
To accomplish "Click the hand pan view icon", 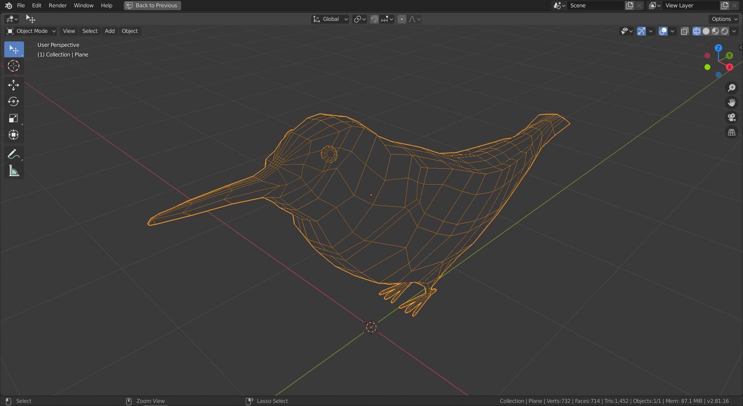I will 731,103.
